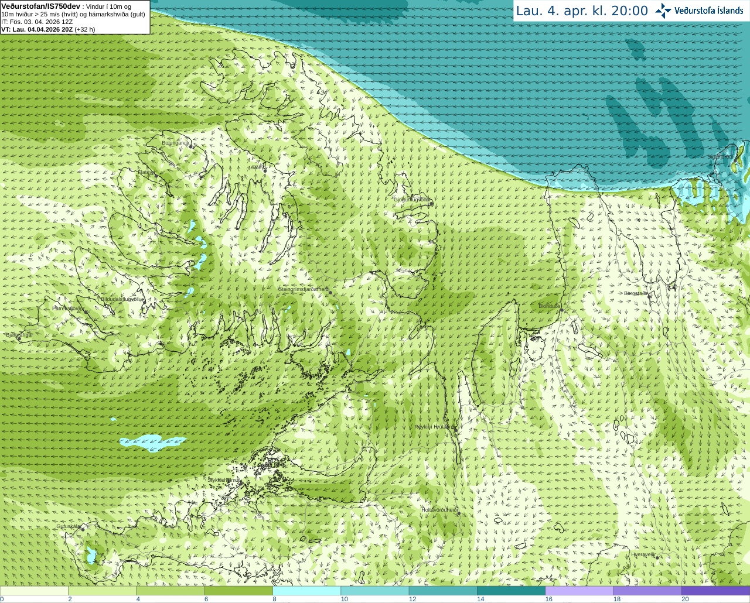
Task: Click the Stykkishólmur station label
Action: pyautogui.click(x=224, y=480)
